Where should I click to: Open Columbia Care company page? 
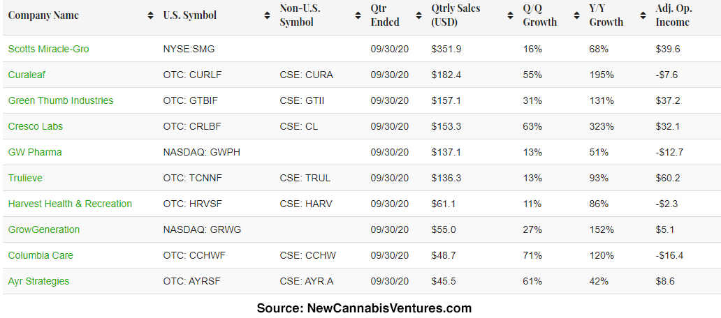click(x=41, y=255)
